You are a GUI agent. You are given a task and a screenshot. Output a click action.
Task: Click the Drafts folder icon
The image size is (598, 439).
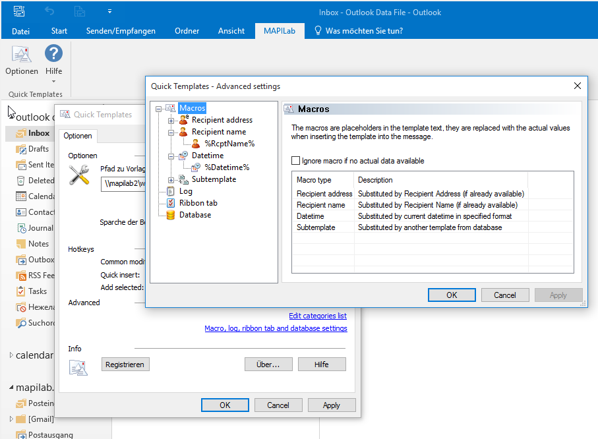point(20,149)
